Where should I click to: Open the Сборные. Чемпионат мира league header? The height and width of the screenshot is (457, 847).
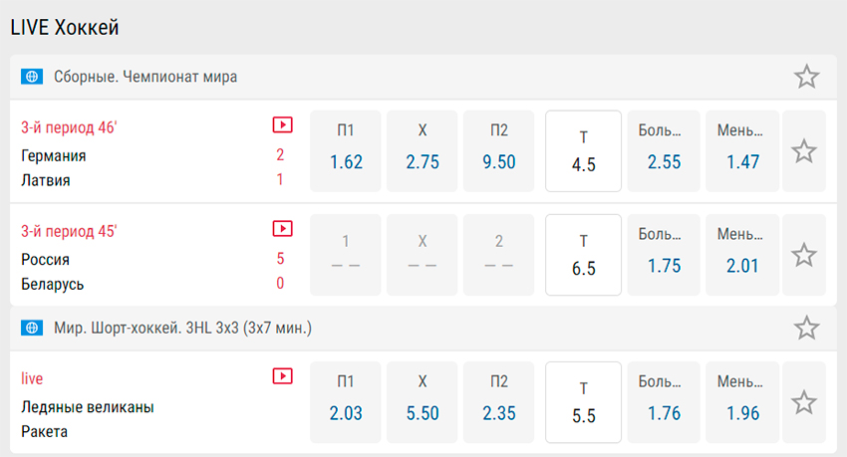coord(423,77)
